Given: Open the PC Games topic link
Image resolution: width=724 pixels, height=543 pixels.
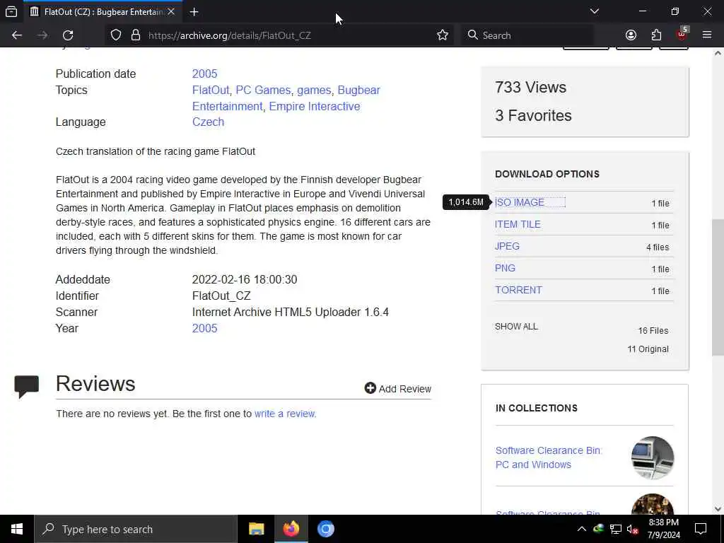Looking at the screenshot, I should [x=263, y=90].
